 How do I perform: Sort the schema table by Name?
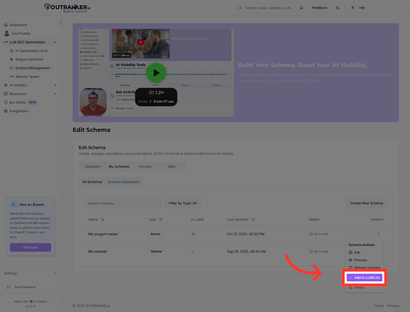tap(102, 219)
